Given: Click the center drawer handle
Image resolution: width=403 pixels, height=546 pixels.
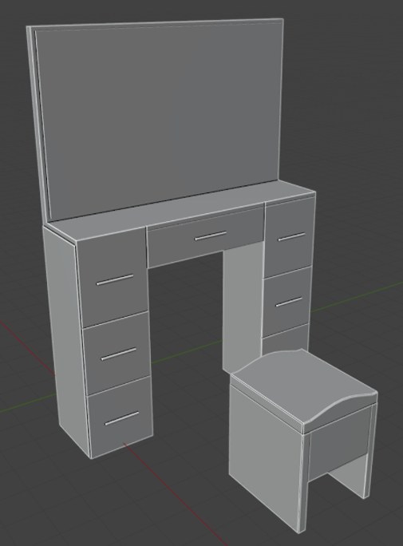Looking at the screenshot, I should pyautogui.click(x=211, y=235).
